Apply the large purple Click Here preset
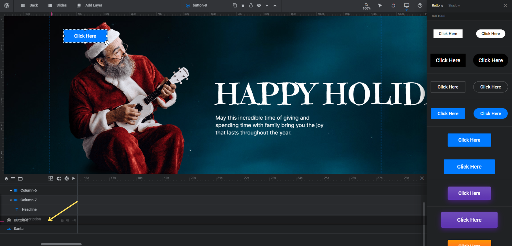Viewport: 512px width, 246px height. [469, 220]
